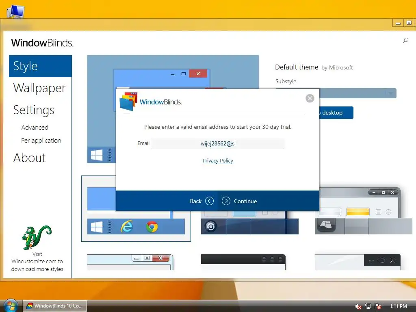Click 'by Microsoft' author text
Viewport: 416px width, 312px height.
pos(337,68)
